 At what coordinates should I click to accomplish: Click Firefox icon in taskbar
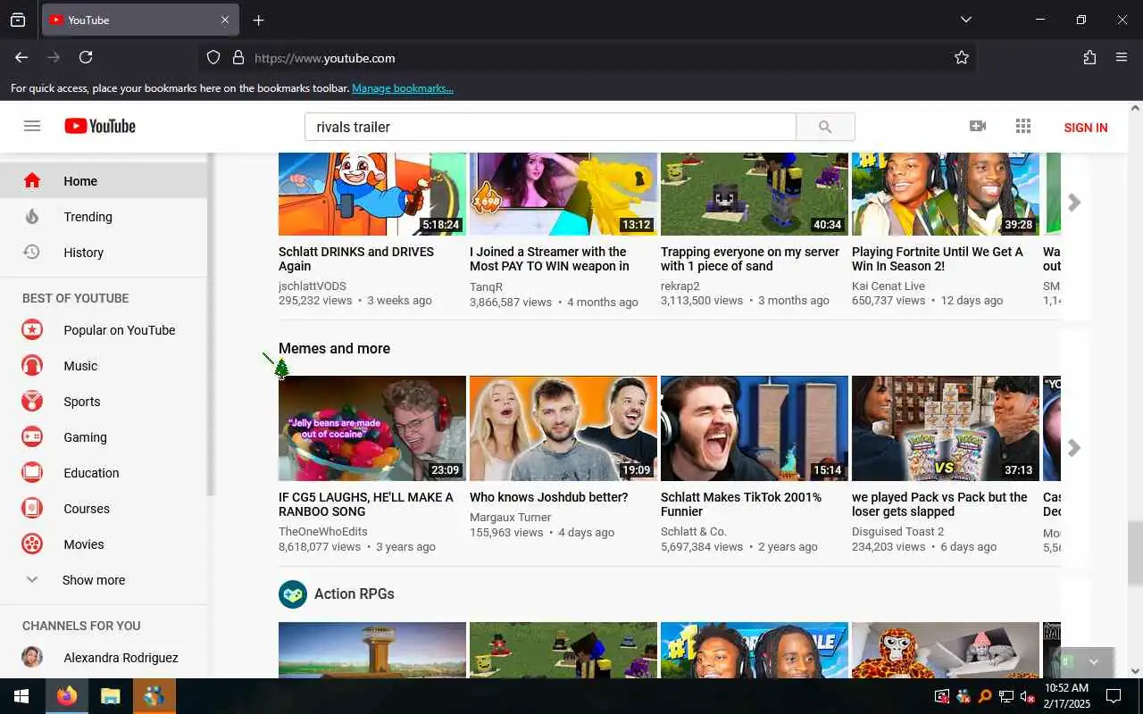coord(66,696)
